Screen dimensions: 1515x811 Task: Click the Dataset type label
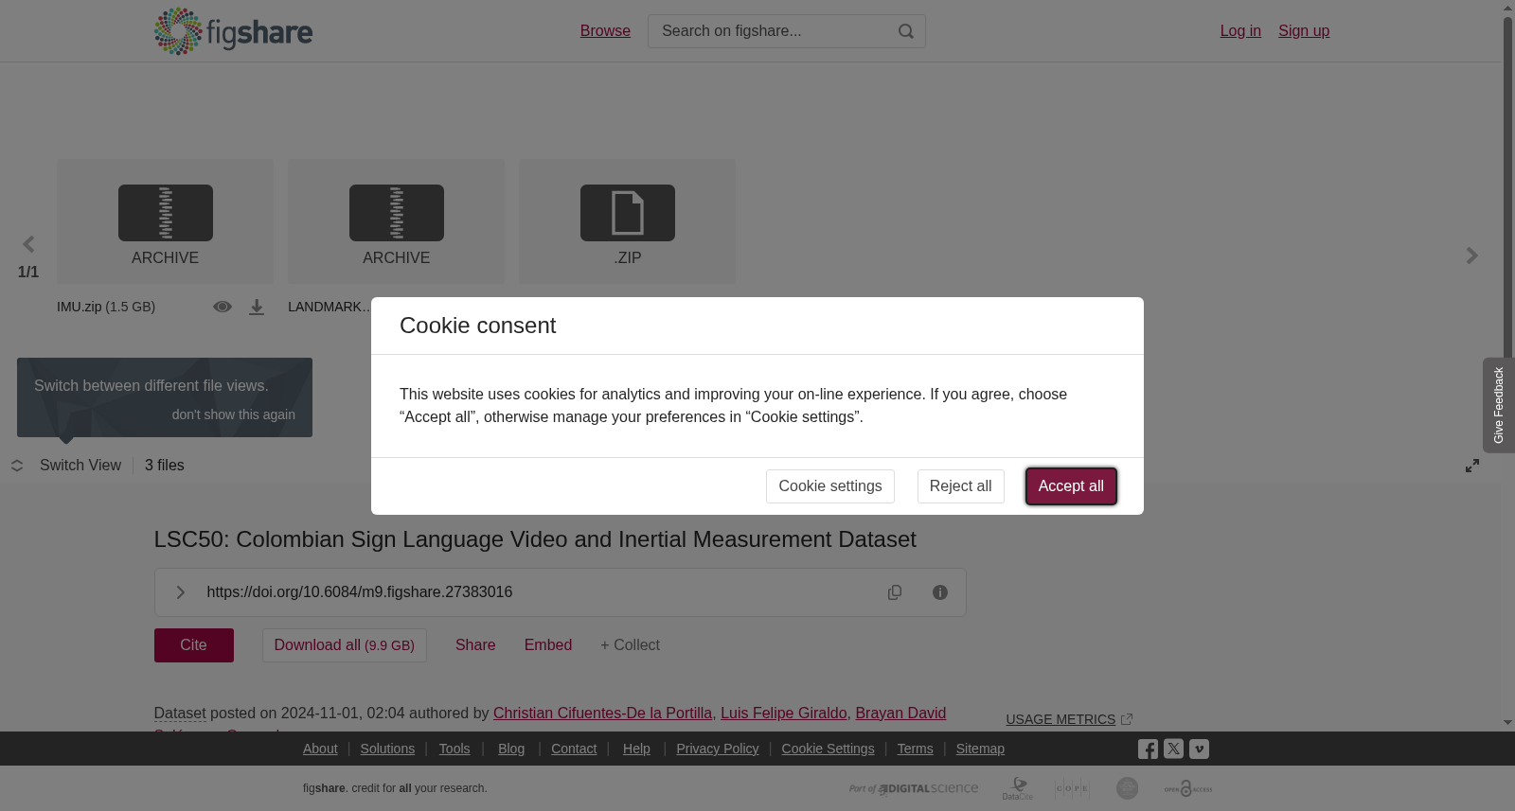coord(180,714)
